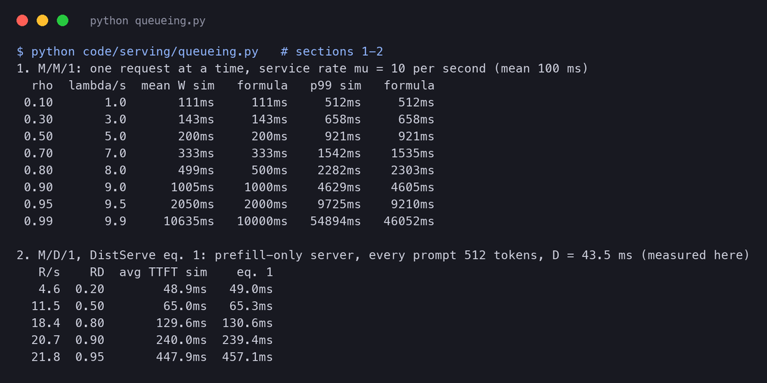Click the R/s value 4.6
767x383 pixels.
[x=50, y=289]
